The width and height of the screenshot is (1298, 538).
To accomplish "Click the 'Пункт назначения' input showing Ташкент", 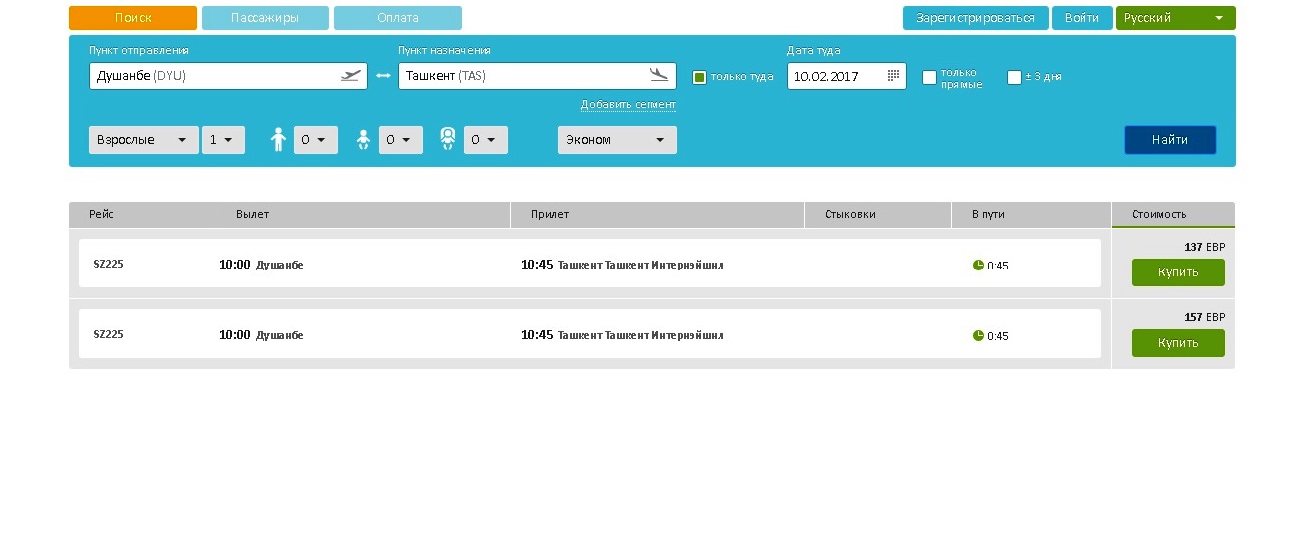I will (x=519, y=76).
